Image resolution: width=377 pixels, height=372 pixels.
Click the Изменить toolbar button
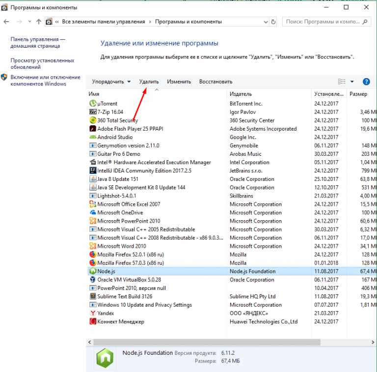click(x=179, y=82)
